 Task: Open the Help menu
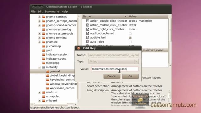tap(64, 12)
